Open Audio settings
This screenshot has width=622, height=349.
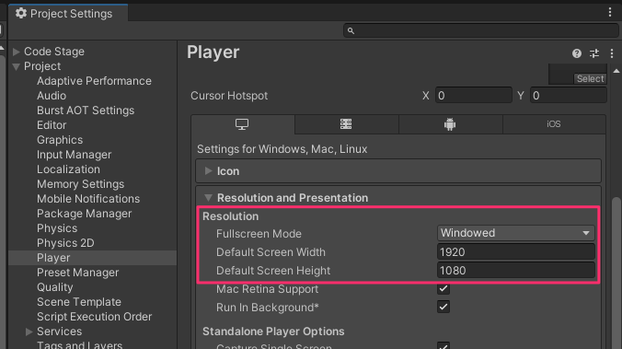[x=52, y=96]
